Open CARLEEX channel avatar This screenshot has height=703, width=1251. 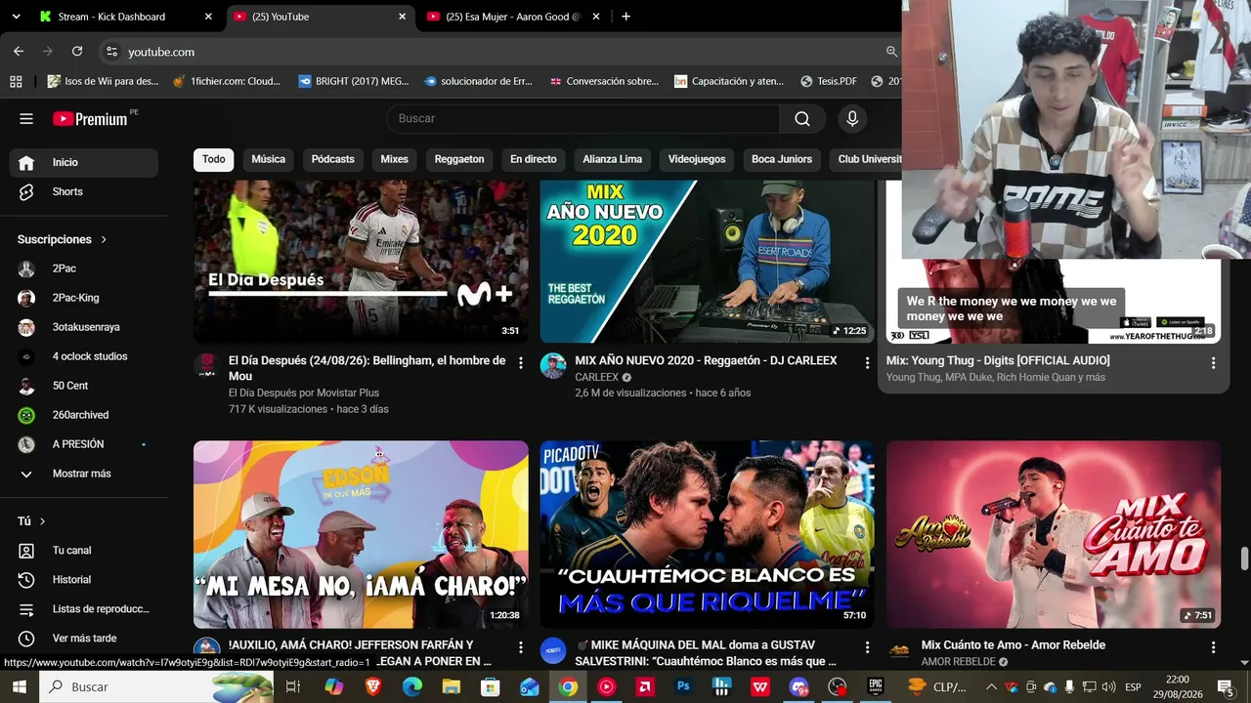[x=553, y=366]
